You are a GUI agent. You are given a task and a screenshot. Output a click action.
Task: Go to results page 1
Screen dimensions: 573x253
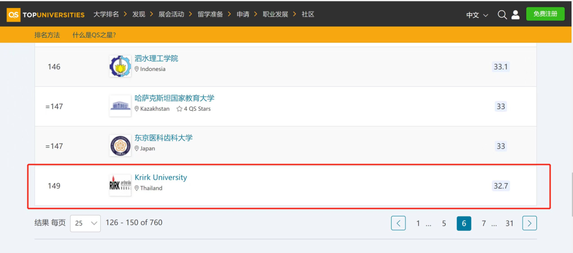tap(418, 223)
